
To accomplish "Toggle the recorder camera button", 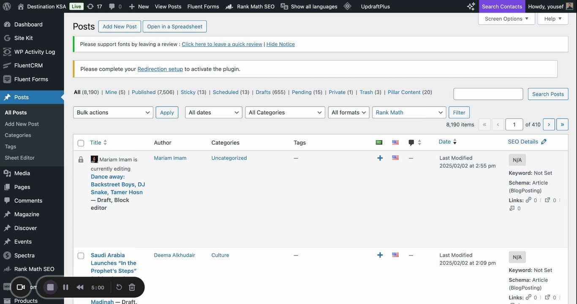I will tap(21, 287).
